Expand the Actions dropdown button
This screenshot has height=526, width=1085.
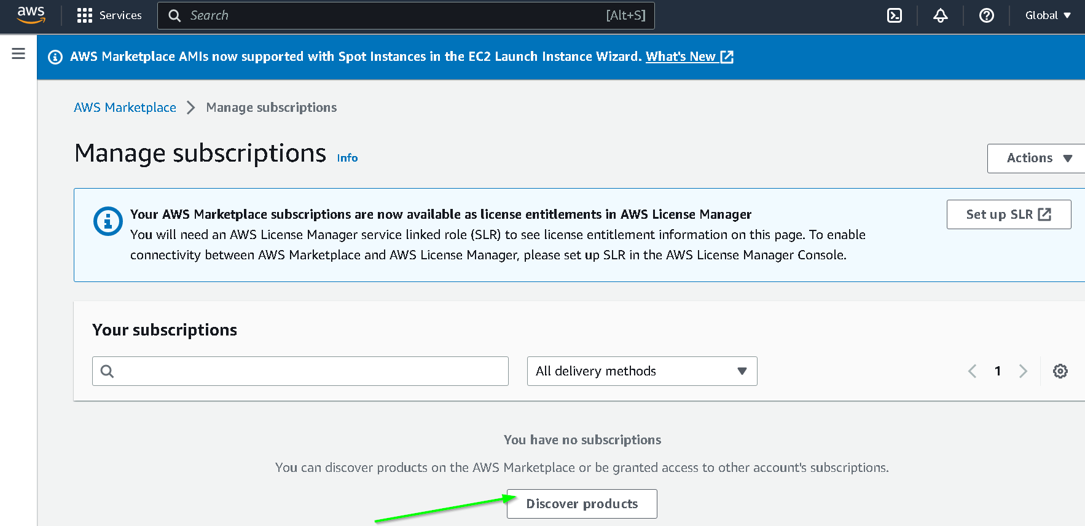click(1038, 159)
